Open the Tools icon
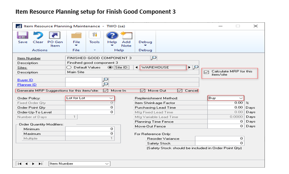289x174 pixels. [95, 35]
